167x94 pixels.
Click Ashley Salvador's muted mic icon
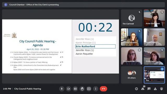pos(139,31)
